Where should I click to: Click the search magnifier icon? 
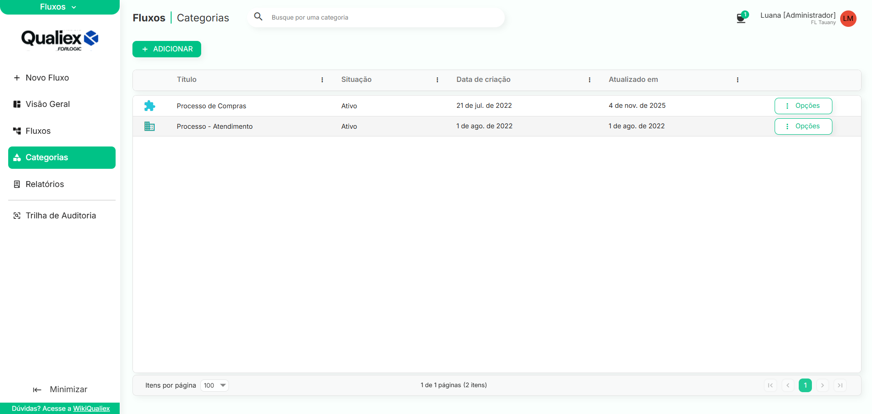click(258, 17)
